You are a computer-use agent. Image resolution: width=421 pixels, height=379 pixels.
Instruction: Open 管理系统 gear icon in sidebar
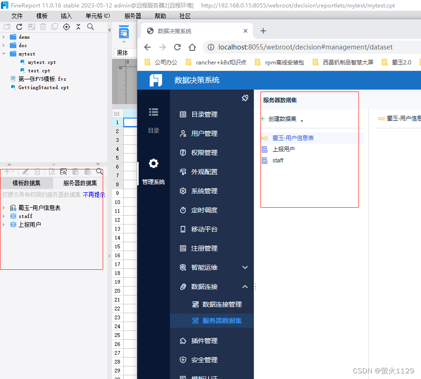[x=154, y=163]
